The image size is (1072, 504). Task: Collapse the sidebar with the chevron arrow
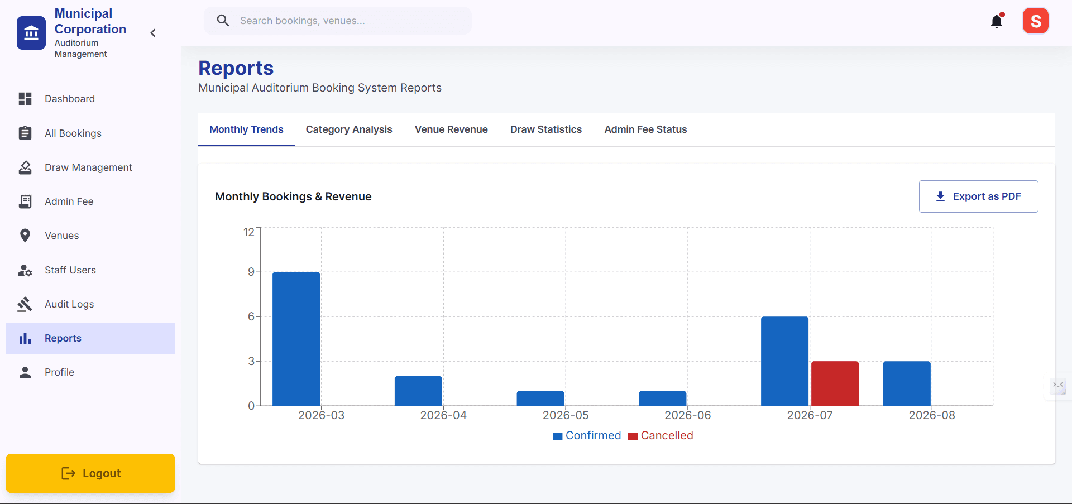pos(153,33)
